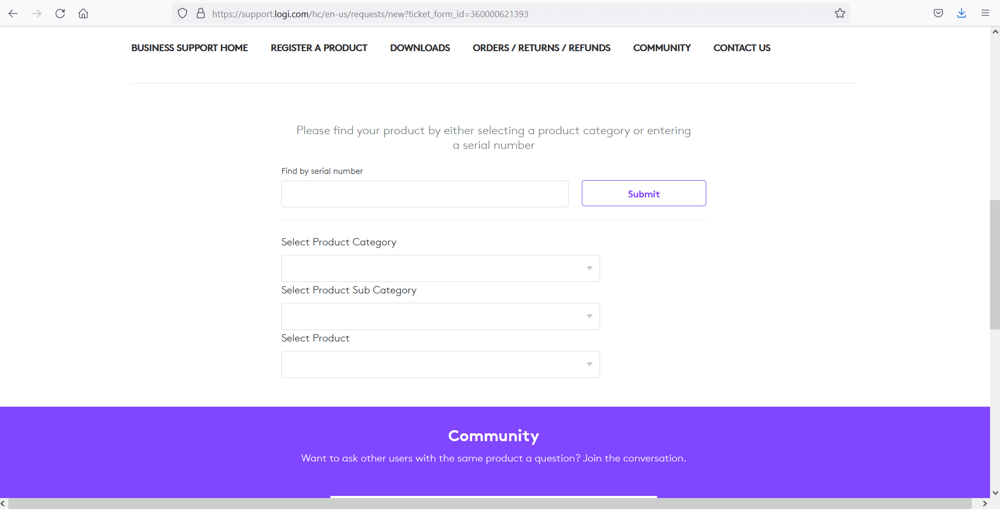Open the Select Product Category dropdown

coord(440,268)
